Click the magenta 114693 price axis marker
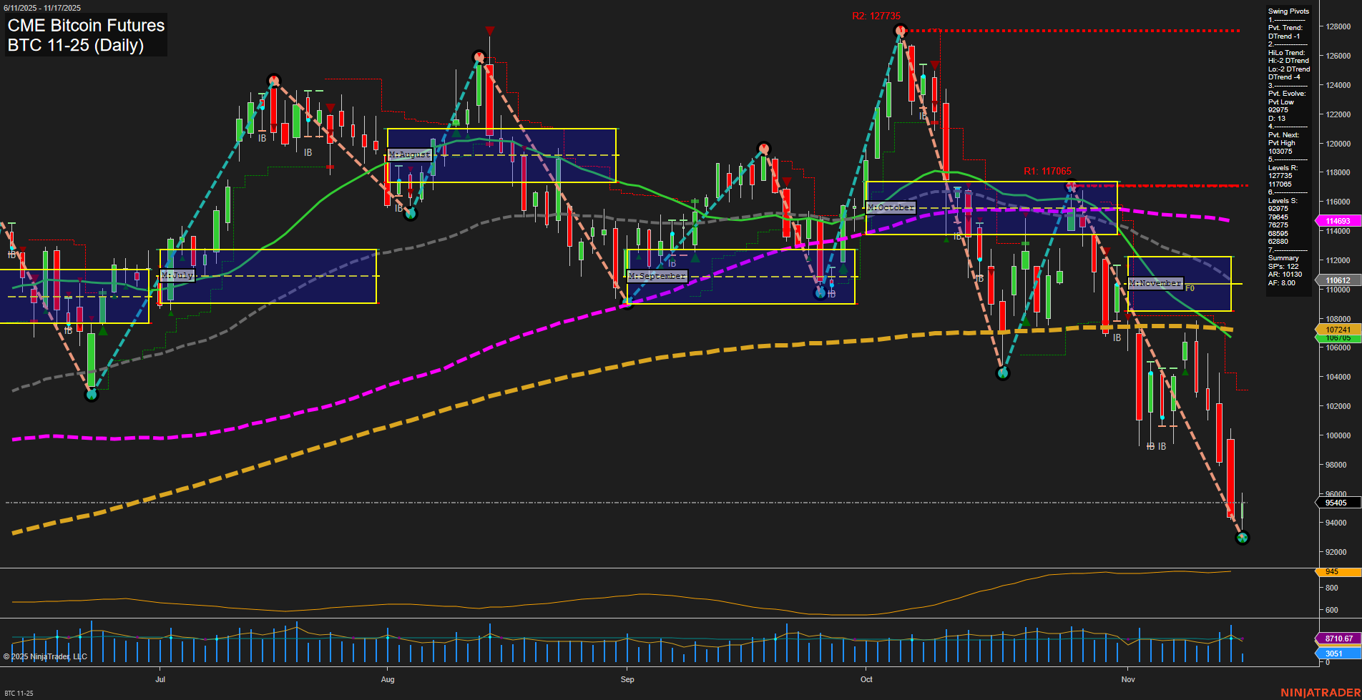This screenshot has width=1362, height=700. pyautogui.click(x=1337, y=221)
